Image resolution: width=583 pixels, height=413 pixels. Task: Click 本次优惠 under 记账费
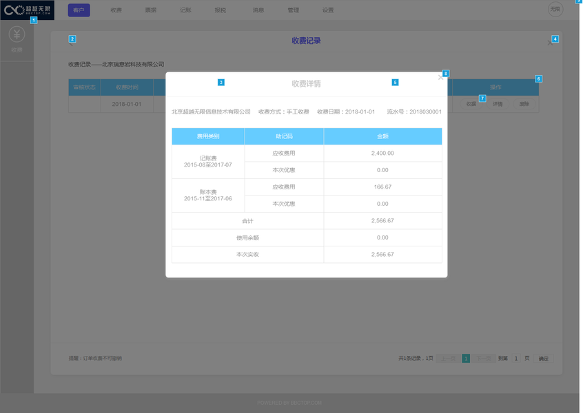point(284,170)
